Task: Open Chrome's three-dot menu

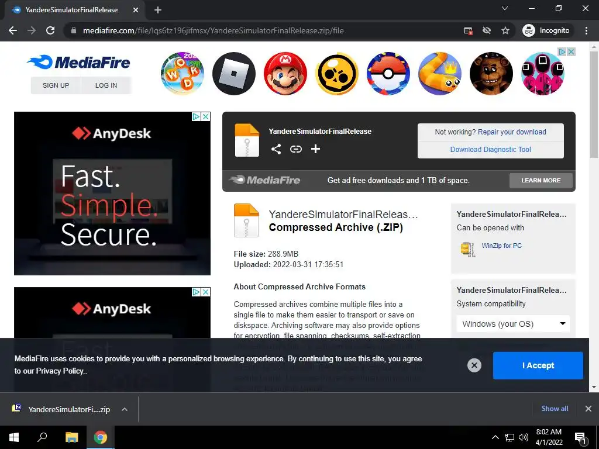Action: (586, 30)
